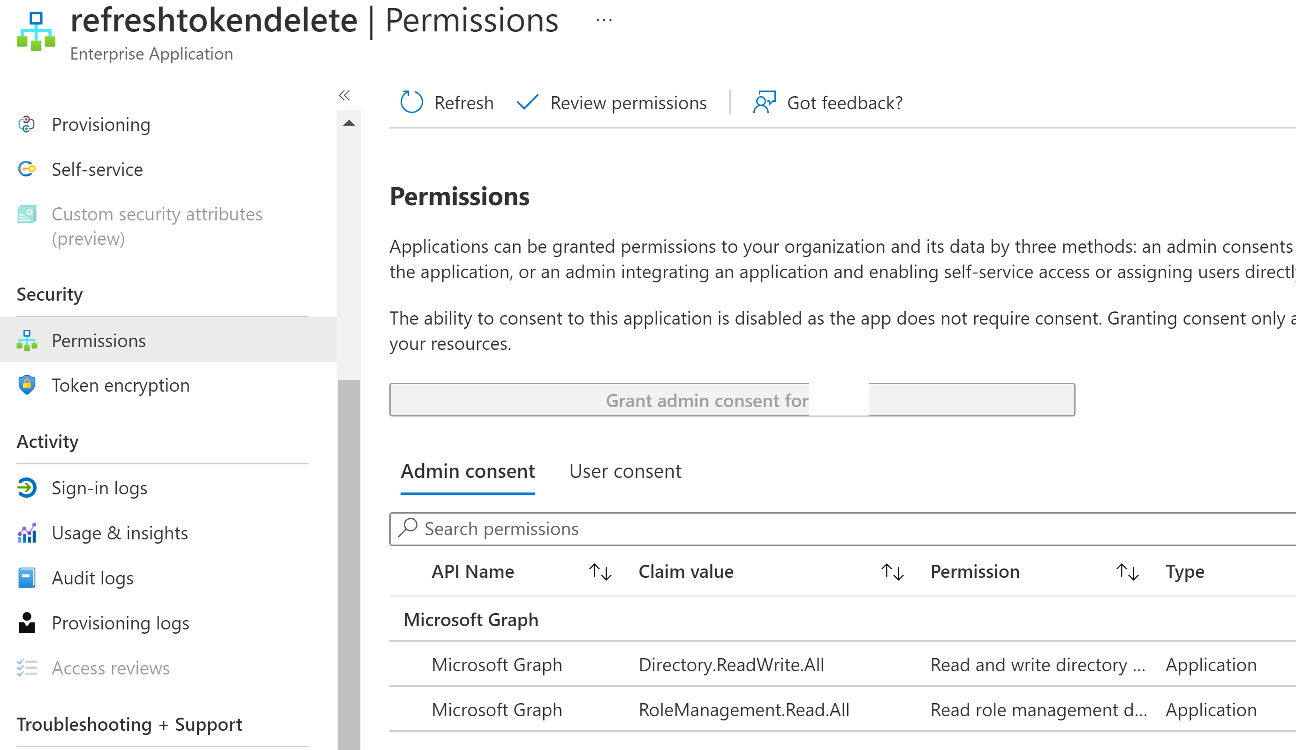Click Application type in RoleManagement.Read.All row

(x=1211, y=710)
